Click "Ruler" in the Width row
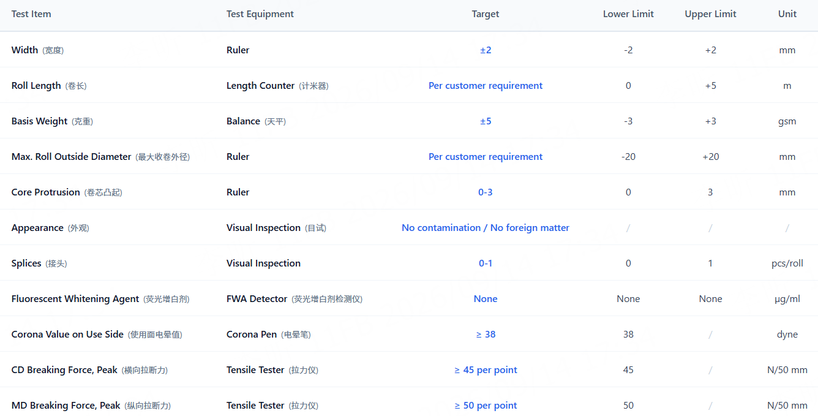This screenshot has height=416, width=818. tap(238, 50)
